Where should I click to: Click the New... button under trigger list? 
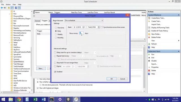(41, 69)
